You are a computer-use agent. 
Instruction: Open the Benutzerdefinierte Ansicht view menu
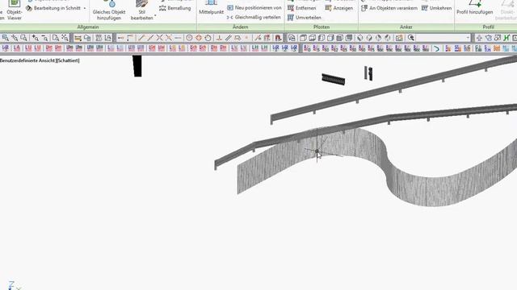(27, 60)
